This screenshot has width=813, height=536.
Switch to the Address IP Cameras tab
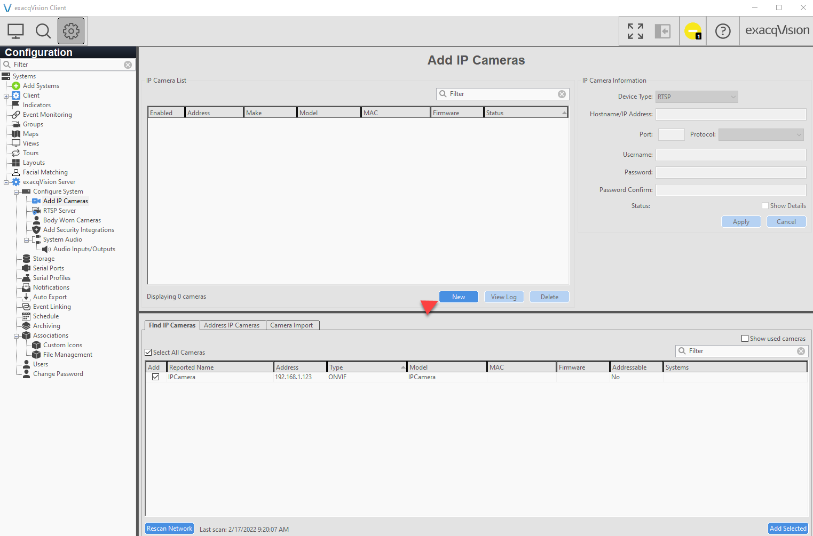click(x=232, y=325)
